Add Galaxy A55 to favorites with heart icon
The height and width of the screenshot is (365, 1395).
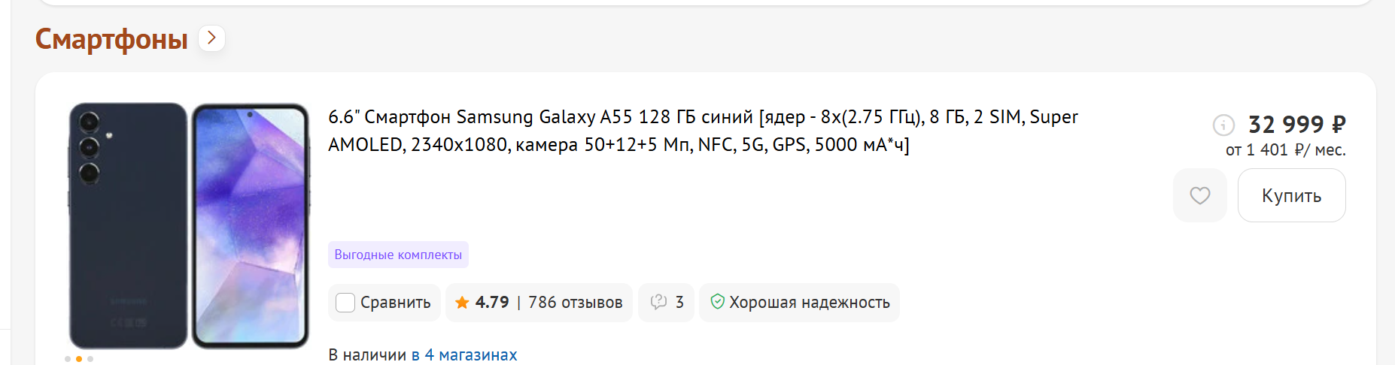[x=1199, y=195]
